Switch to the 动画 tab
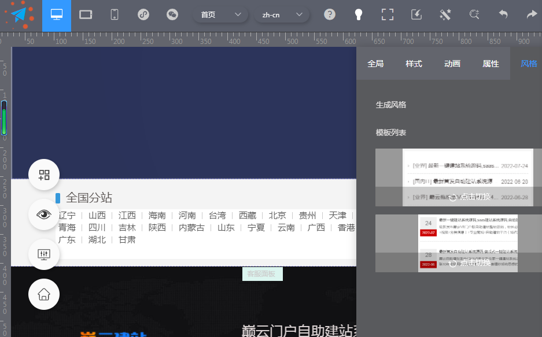 pos(452,64)
